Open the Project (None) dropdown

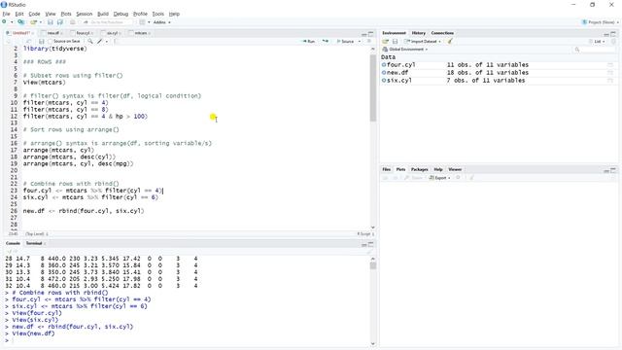[x=601, y=22]
